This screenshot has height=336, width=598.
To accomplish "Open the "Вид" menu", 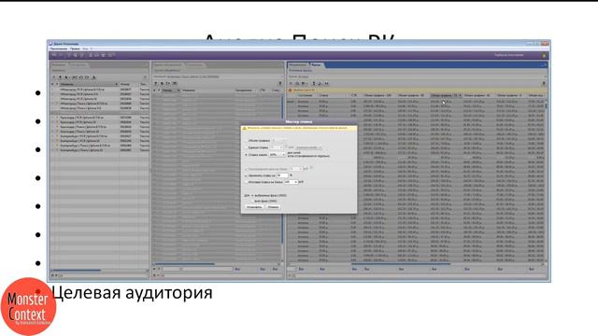I will pyautogui.click(x=85, y=49).
